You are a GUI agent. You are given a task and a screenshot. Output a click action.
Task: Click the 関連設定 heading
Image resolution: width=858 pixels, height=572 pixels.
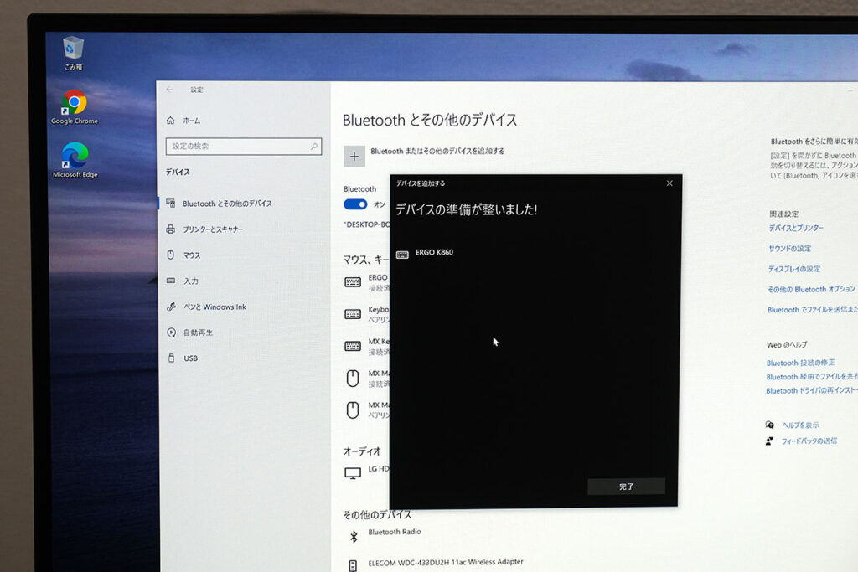(783, 214)
